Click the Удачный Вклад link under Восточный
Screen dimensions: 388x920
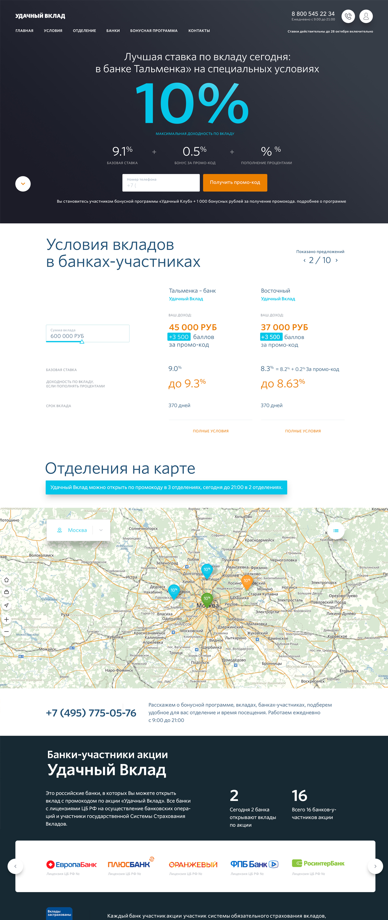click(278, 299)
